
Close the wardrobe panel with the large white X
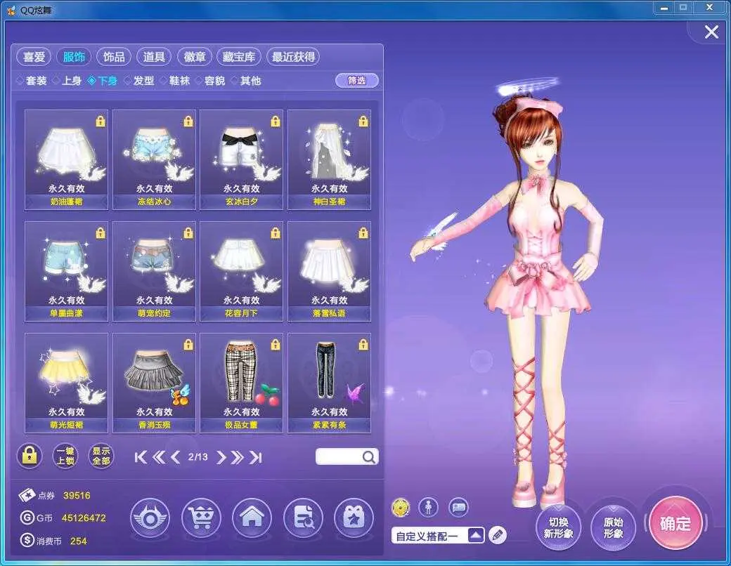pyautogui.click(x=711, y=32)
